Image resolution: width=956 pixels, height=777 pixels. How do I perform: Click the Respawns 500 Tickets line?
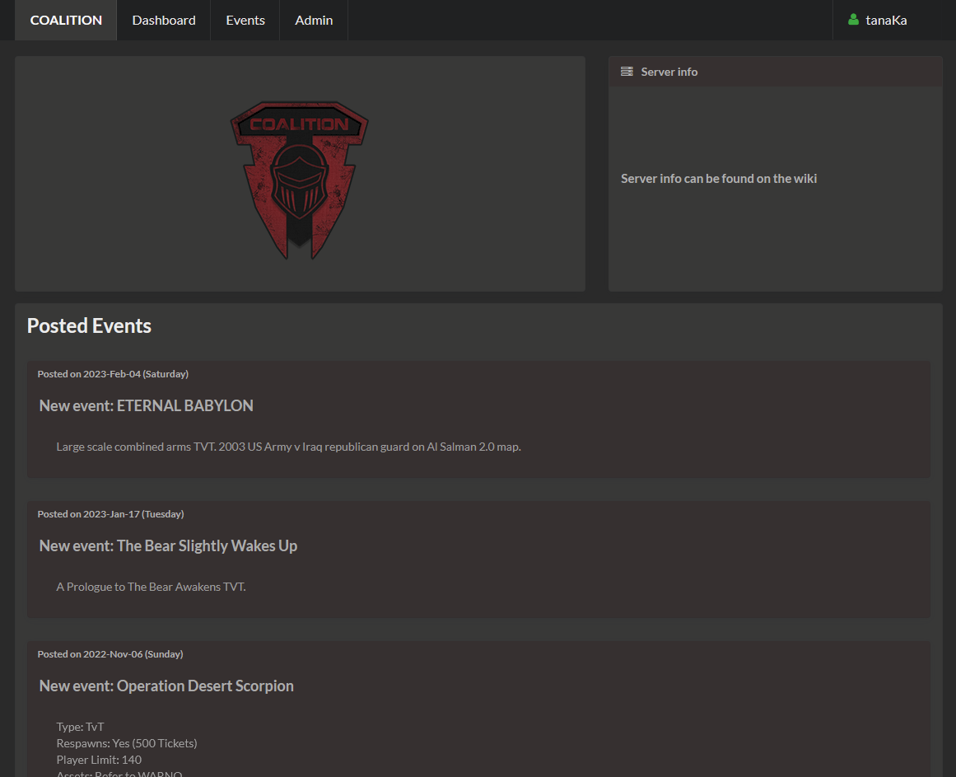coord(127,743)
